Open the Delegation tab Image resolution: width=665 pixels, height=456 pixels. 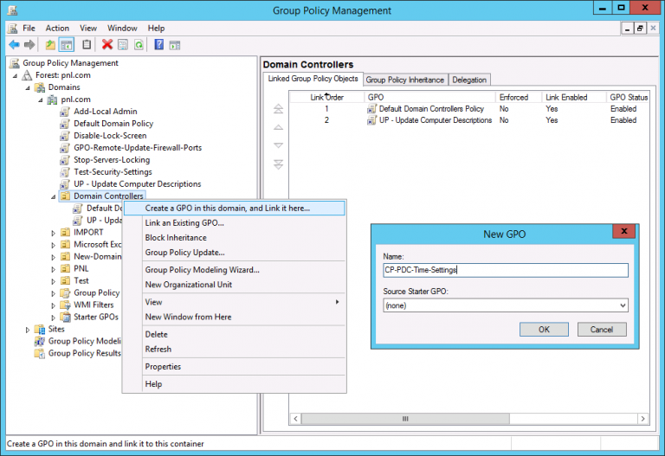[x=469, y=80]
